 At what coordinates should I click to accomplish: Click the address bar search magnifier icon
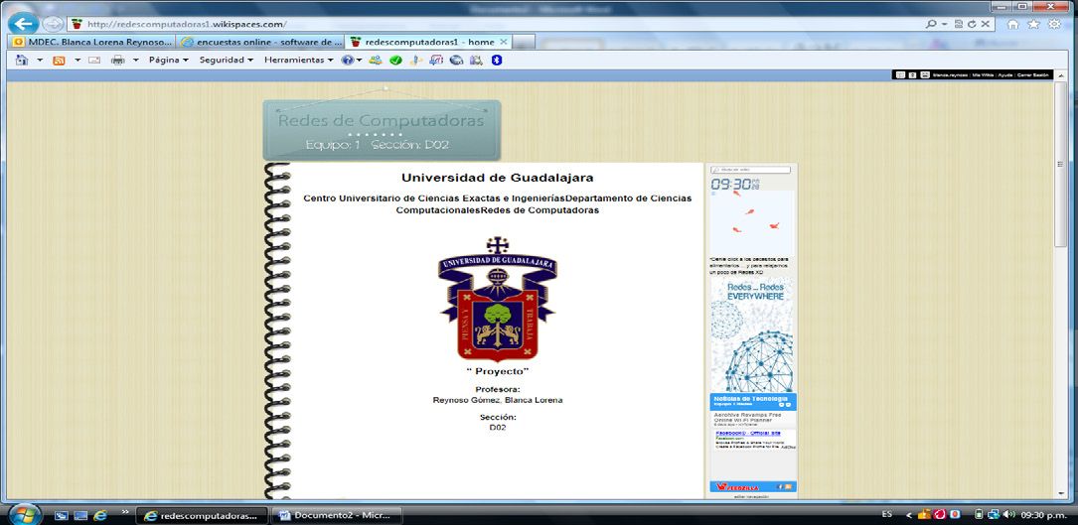pyautogui.click(x=931, y=24)
